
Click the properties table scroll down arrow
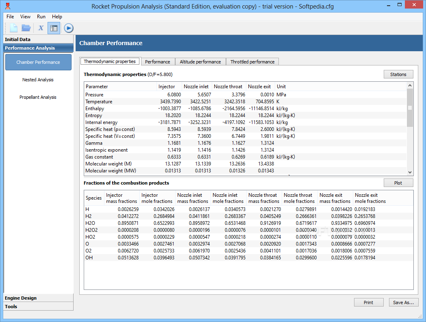pyautogui.click(x=410, y=172)
